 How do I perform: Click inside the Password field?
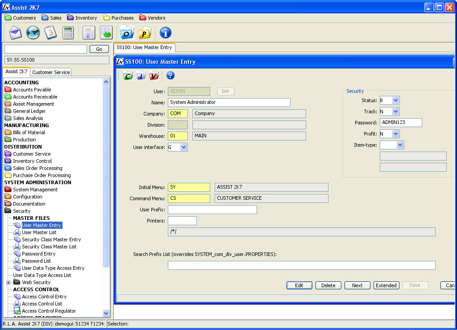coord(401,123)
